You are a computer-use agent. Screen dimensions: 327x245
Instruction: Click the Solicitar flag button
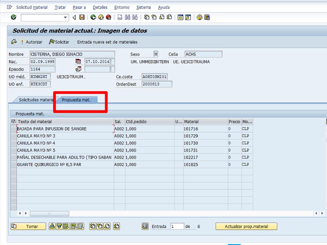59,42
